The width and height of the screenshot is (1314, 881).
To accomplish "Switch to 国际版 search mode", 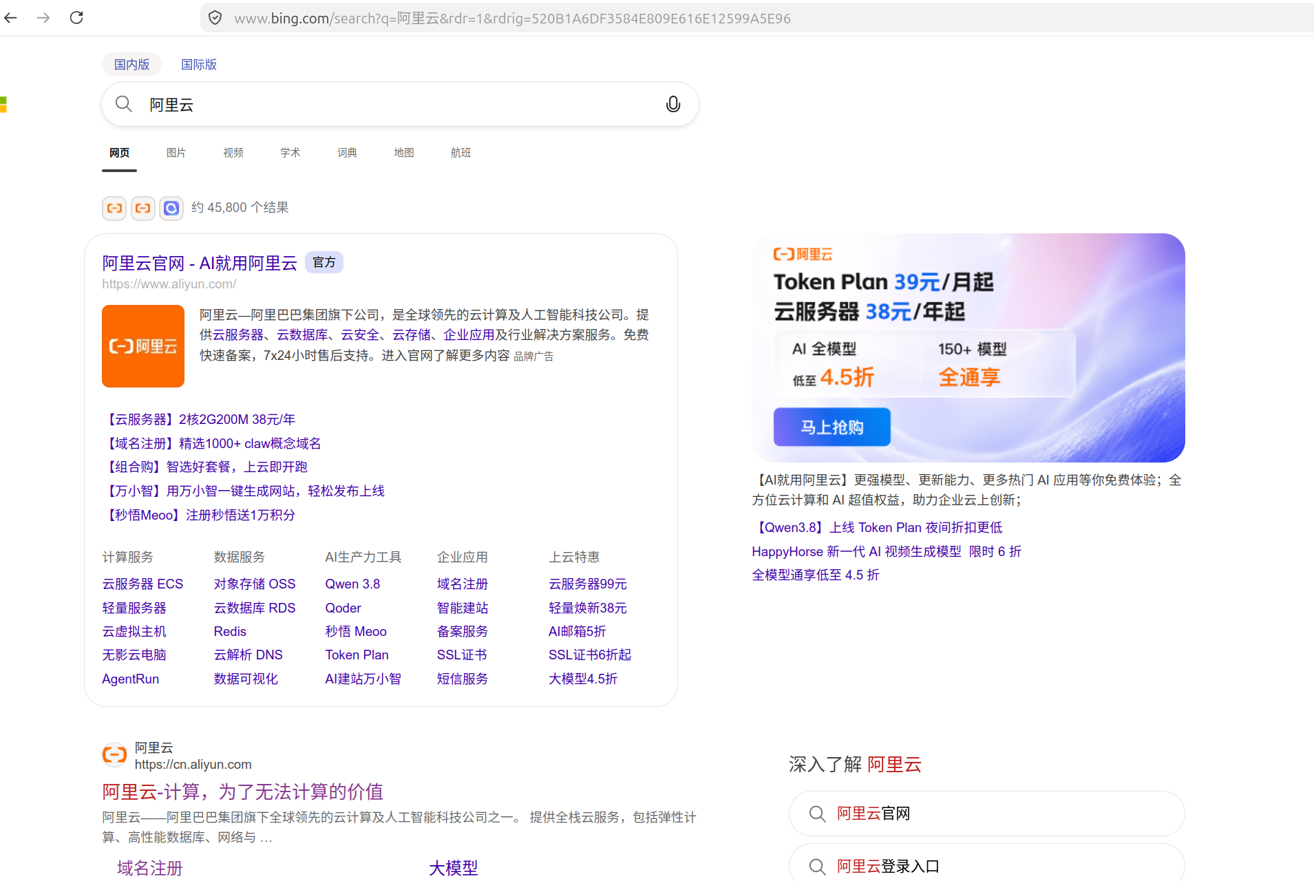I will point(199,65).
